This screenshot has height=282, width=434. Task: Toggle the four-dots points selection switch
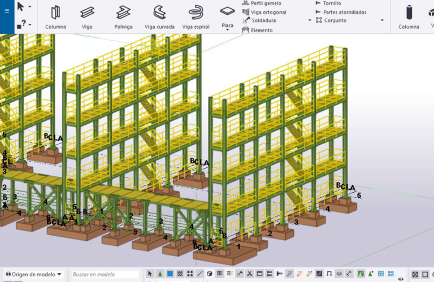tap(190, 274)
